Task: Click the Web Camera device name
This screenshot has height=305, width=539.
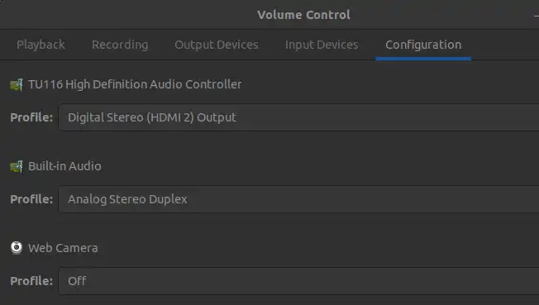Action: tap(63, 248)
